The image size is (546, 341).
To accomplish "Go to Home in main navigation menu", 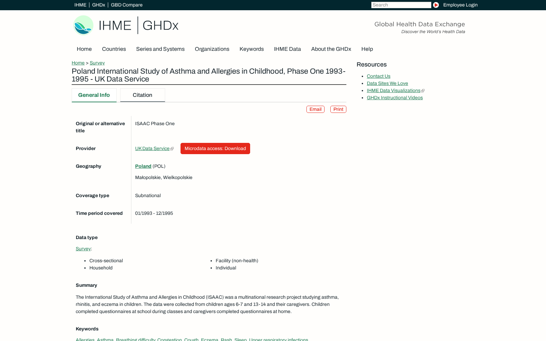I will pos(84,49).
